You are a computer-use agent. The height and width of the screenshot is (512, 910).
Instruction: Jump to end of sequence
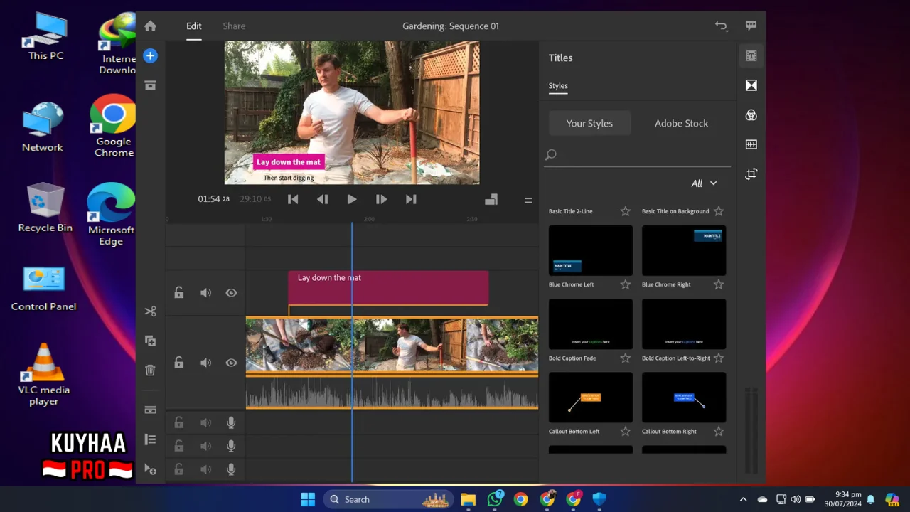coord(411,200)
